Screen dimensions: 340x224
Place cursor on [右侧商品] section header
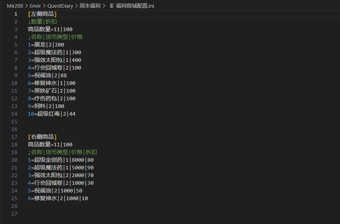(x=42, y=137)
